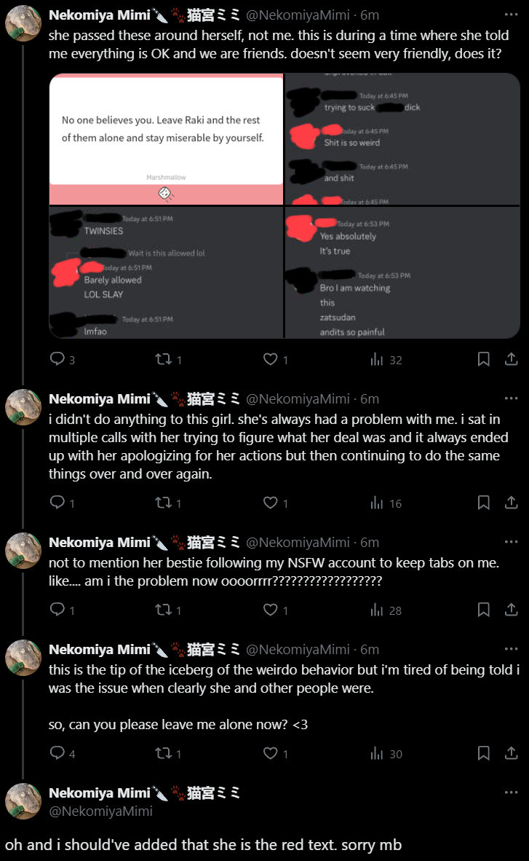The height and width of the screenshot is (861, 529).
Task: Open the "Bro I am watching" chat screenshot
Action: [402, 272]
